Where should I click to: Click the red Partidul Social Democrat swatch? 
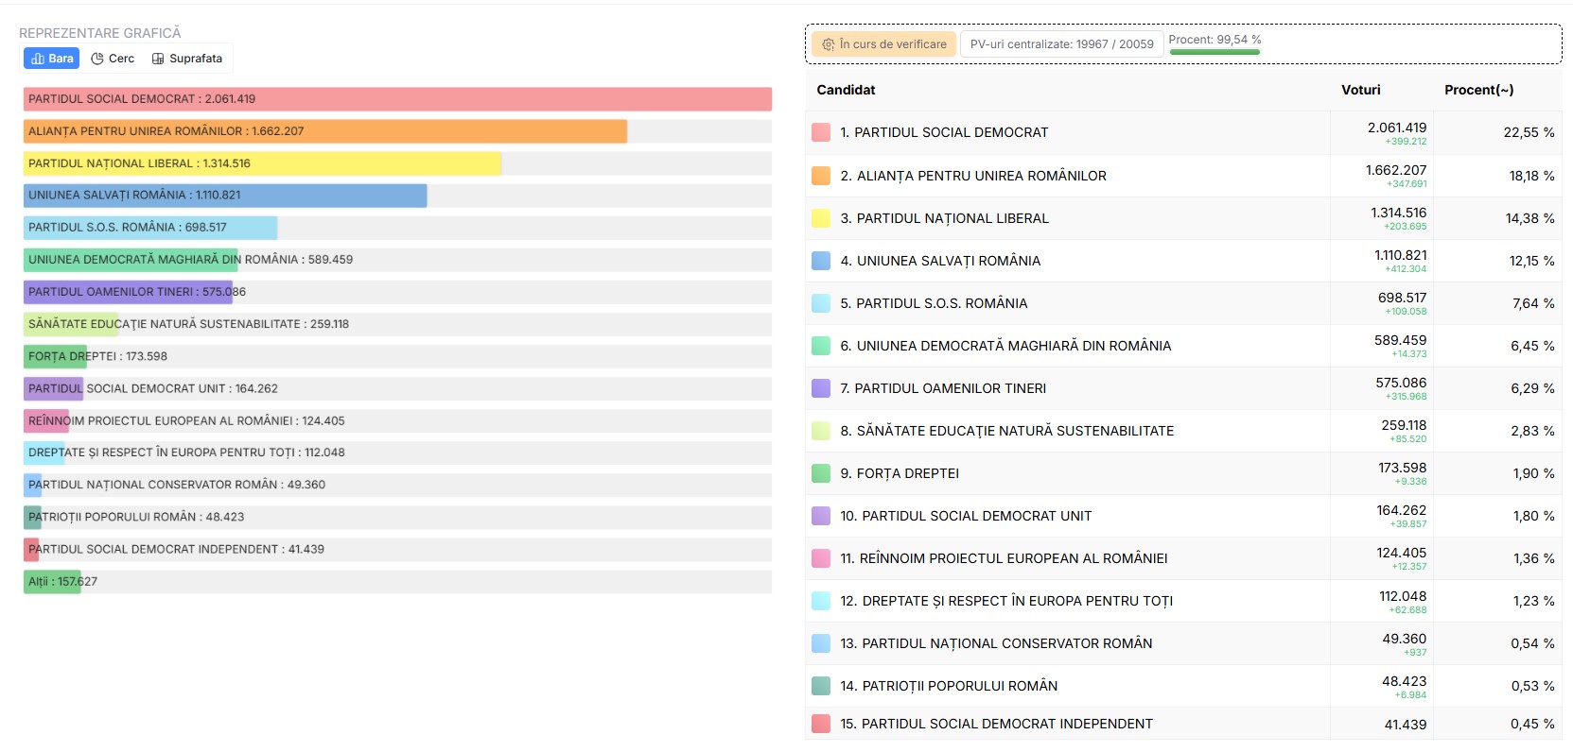pos(821,133)
